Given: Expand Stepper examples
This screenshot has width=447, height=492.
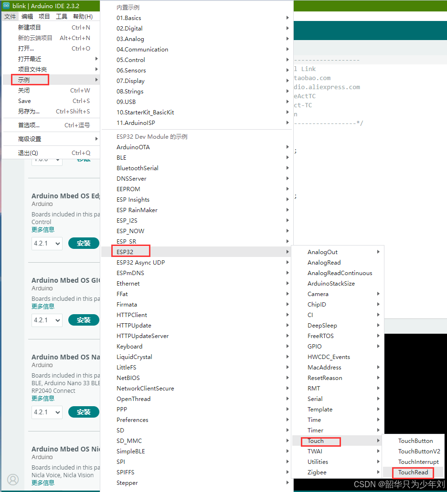Looking at the screenshot, I should pyautogui.click(x=197, y=482).
